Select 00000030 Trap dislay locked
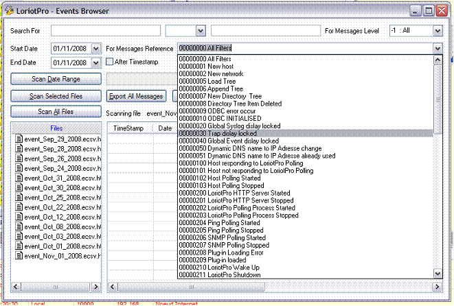454x306 pixels. point(306,133)
